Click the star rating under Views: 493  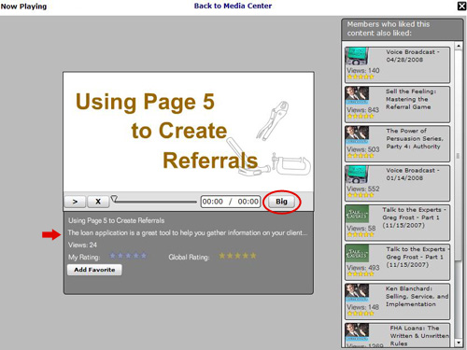pyautogui.click(x=361, y=274)
